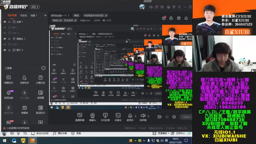Switch to the 我的场景 tab
The image size is (256, 144).
tap(12, 15)
